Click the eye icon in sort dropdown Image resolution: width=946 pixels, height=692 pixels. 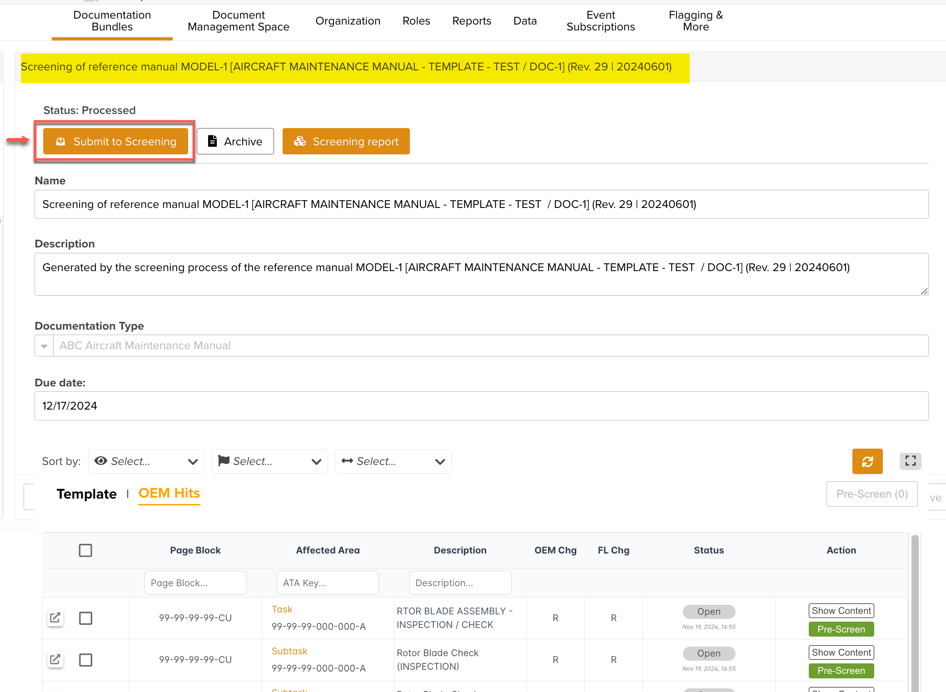[x=101, y=461]
